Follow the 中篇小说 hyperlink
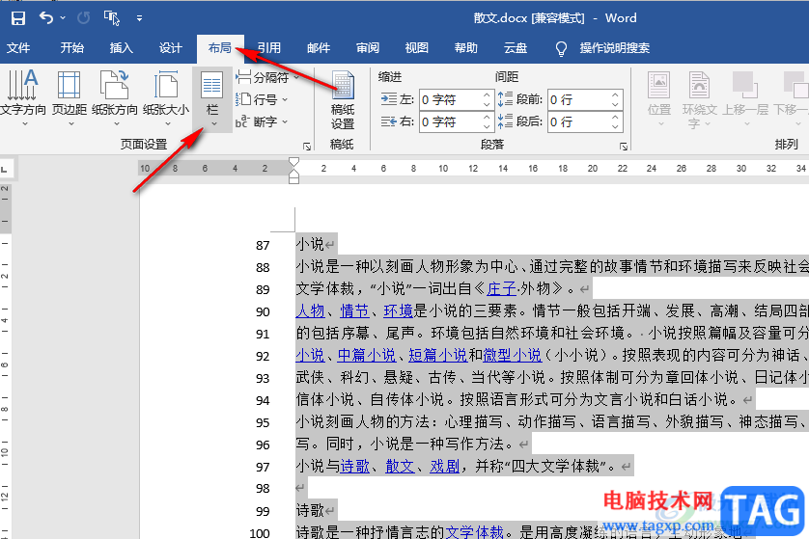 [x=367, y=355]
